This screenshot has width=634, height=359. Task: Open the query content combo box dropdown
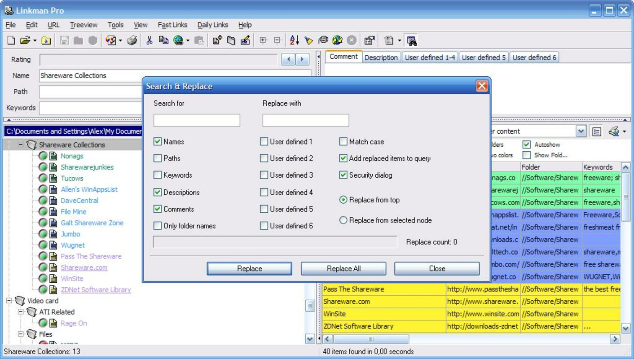(581, 131)
